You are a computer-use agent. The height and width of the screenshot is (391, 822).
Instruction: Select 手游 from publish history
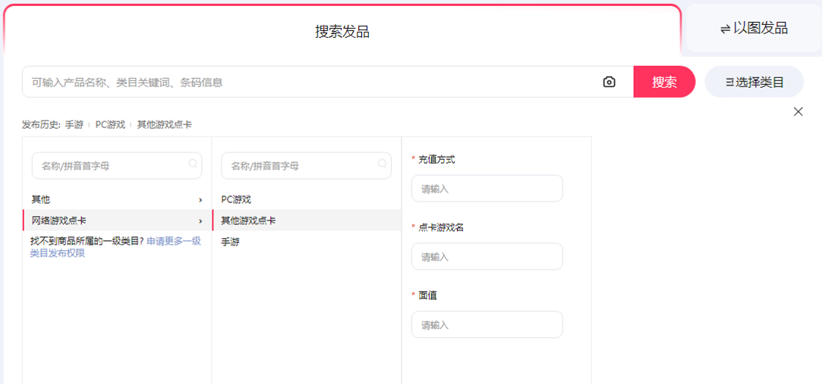click(x=74, y=124)
